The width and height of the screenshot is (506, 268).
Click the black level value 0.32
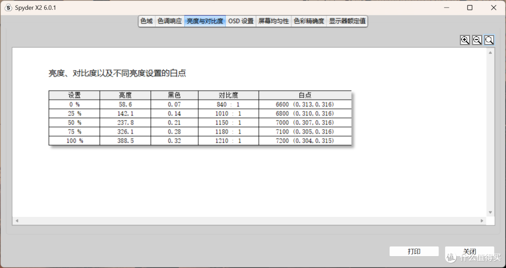pyautogui.click(x=174, y=141)
